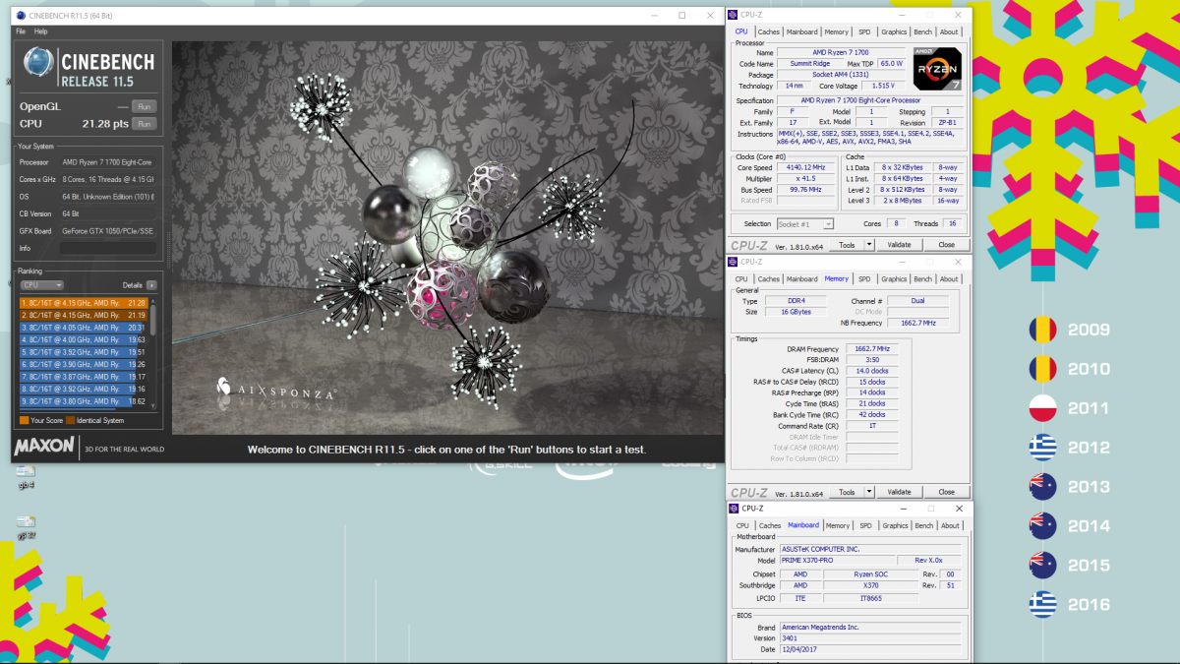Switch to Caches tab in the top CPU-Z window
This screenshot has width=1180, height=664.
[x=769, y=32]
